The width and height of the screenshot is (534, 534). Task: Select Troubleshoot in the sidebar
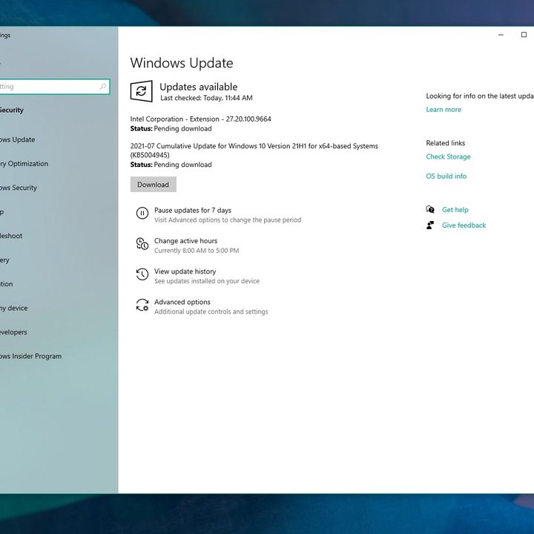(x=11, y=236)
